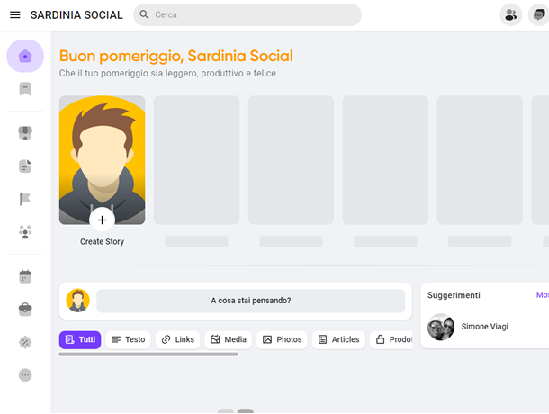Viewport: 549px width, 414px height.
Task: Open the articles document icon in sidebar
Action: (x=25, y=166)
